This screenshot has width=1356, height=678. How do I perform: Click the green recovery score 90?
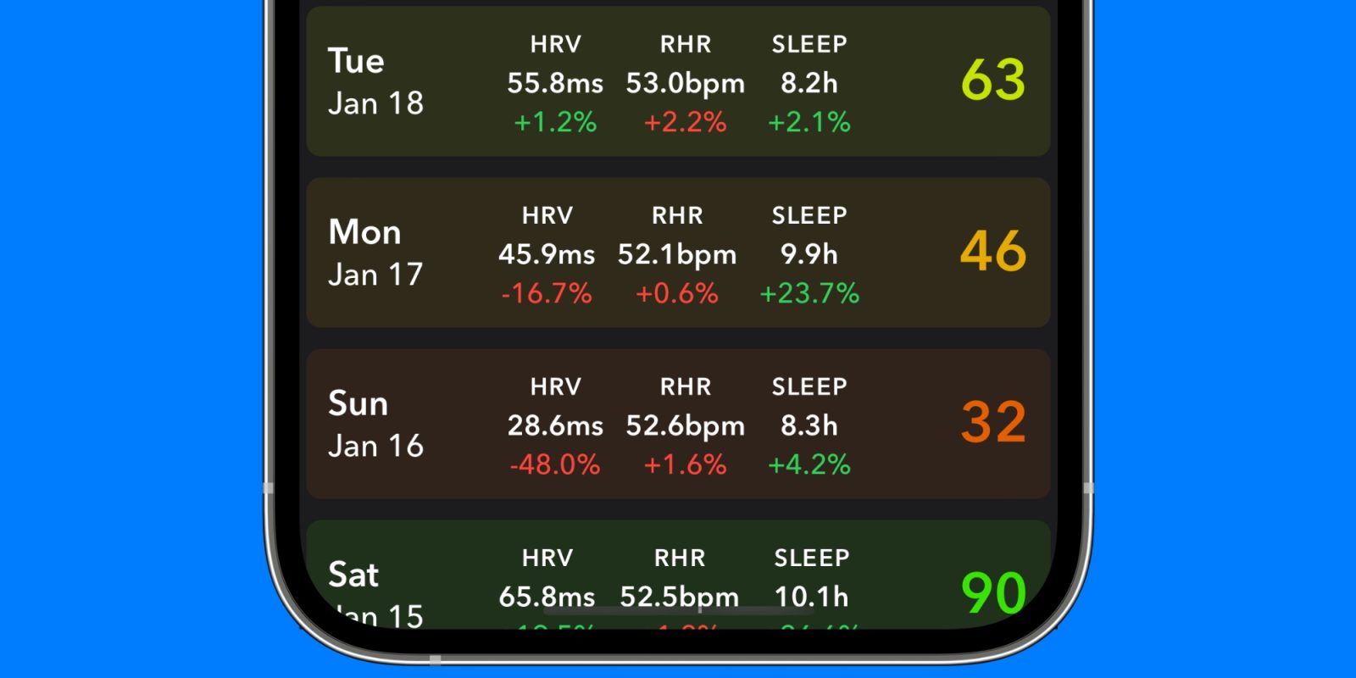(992, 592)
